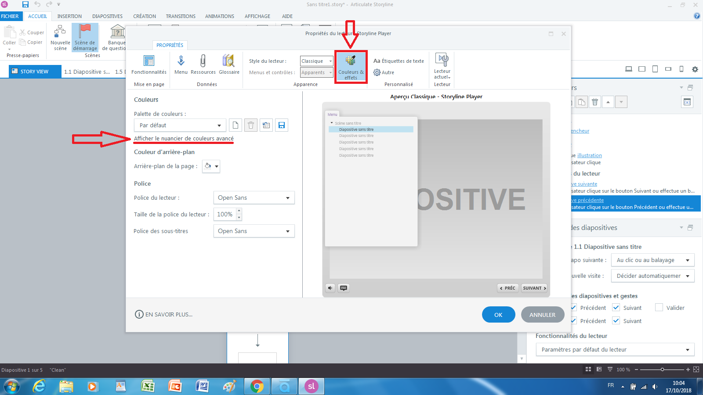This screenshot has width=703, height=395.
Task: Open the variables manager (x) icon
Action: [687, 102]
